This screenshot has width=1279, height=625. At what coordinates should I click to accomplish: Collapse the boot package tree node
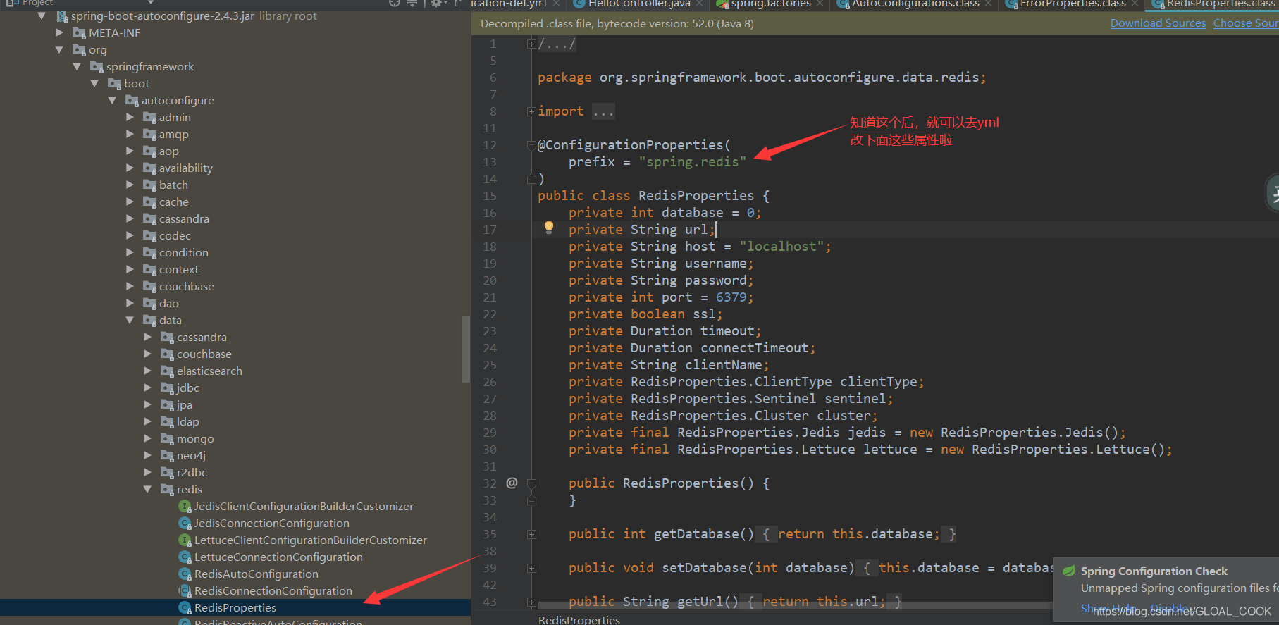pyautogui.click(x=94, y=83)
